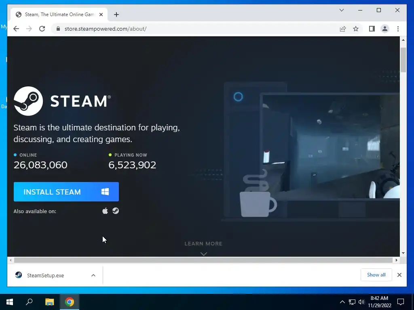Viewport: 414px width, 310px height.
Task: Click the vertical scrollbar thumb
Action: [403, 60]
